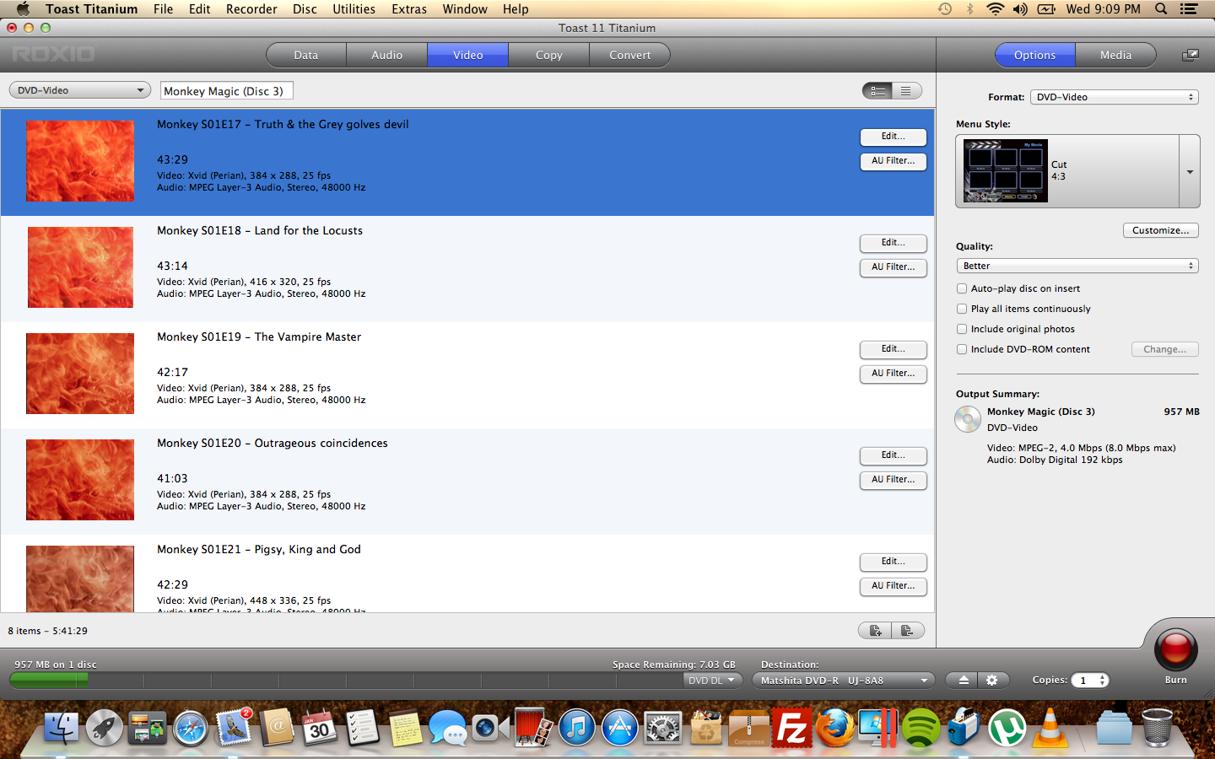Open Time Machine menu bar icon
The width and height of the screenshot is (1215, 759).
click(x=945, y=8)
